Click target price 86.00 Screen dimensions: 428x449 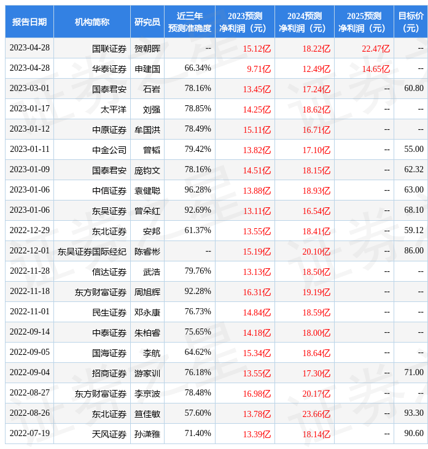click(x=414, y=251)
